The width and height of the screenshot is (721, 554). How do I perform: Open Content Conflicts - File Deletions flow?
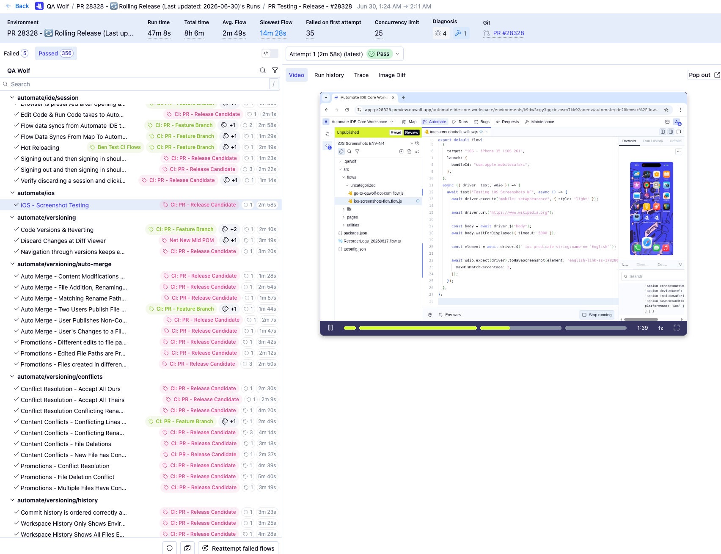click(66, 444)
